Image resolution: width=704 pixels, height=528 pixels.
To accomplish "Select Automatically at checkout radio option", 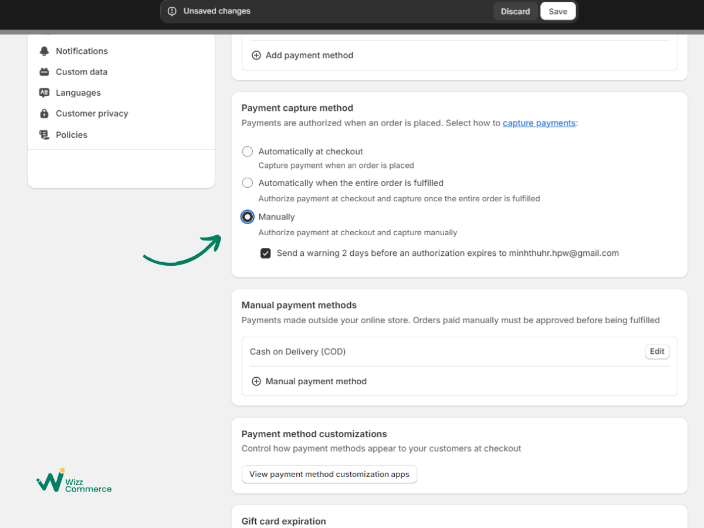I will 248,151.
